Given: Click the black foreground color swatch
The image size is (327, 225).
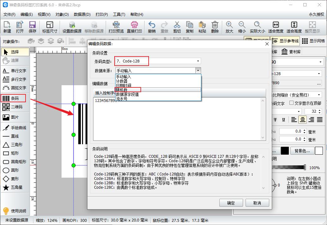Looking at the screenshot, I should click(285, 151).
